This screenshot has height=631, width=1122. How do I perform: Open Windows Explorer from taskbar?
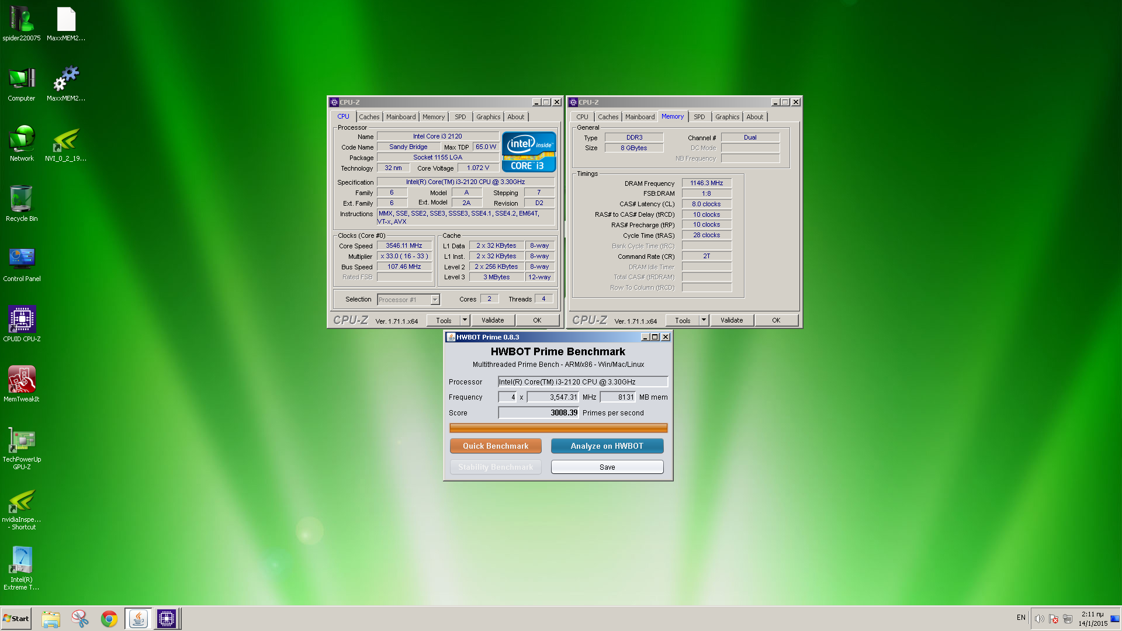tap(51, 619)
